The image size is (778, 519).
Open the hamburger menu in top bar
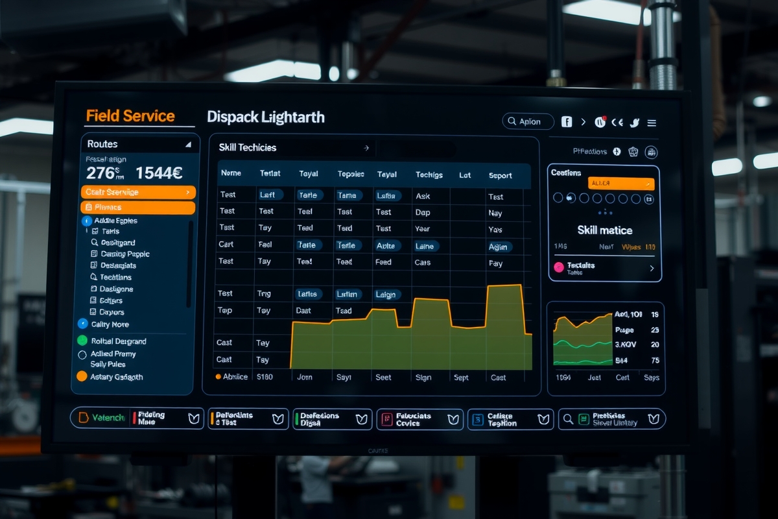[x=652, y=123]
